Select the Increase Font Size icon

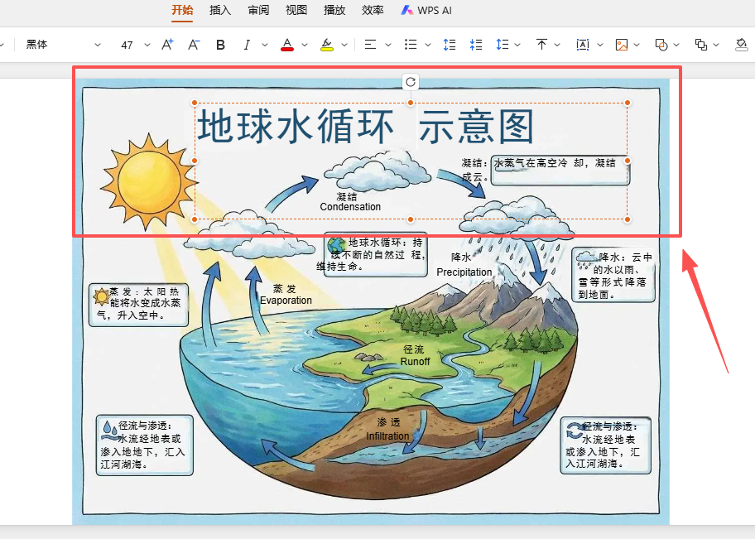click(x=168, y=45)
